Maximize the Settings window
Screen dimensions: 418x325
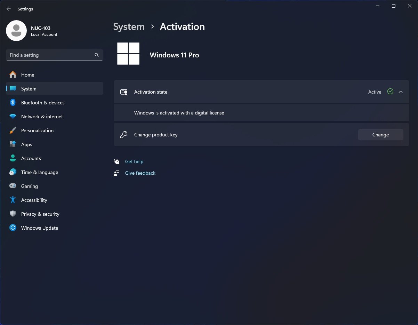394,6
